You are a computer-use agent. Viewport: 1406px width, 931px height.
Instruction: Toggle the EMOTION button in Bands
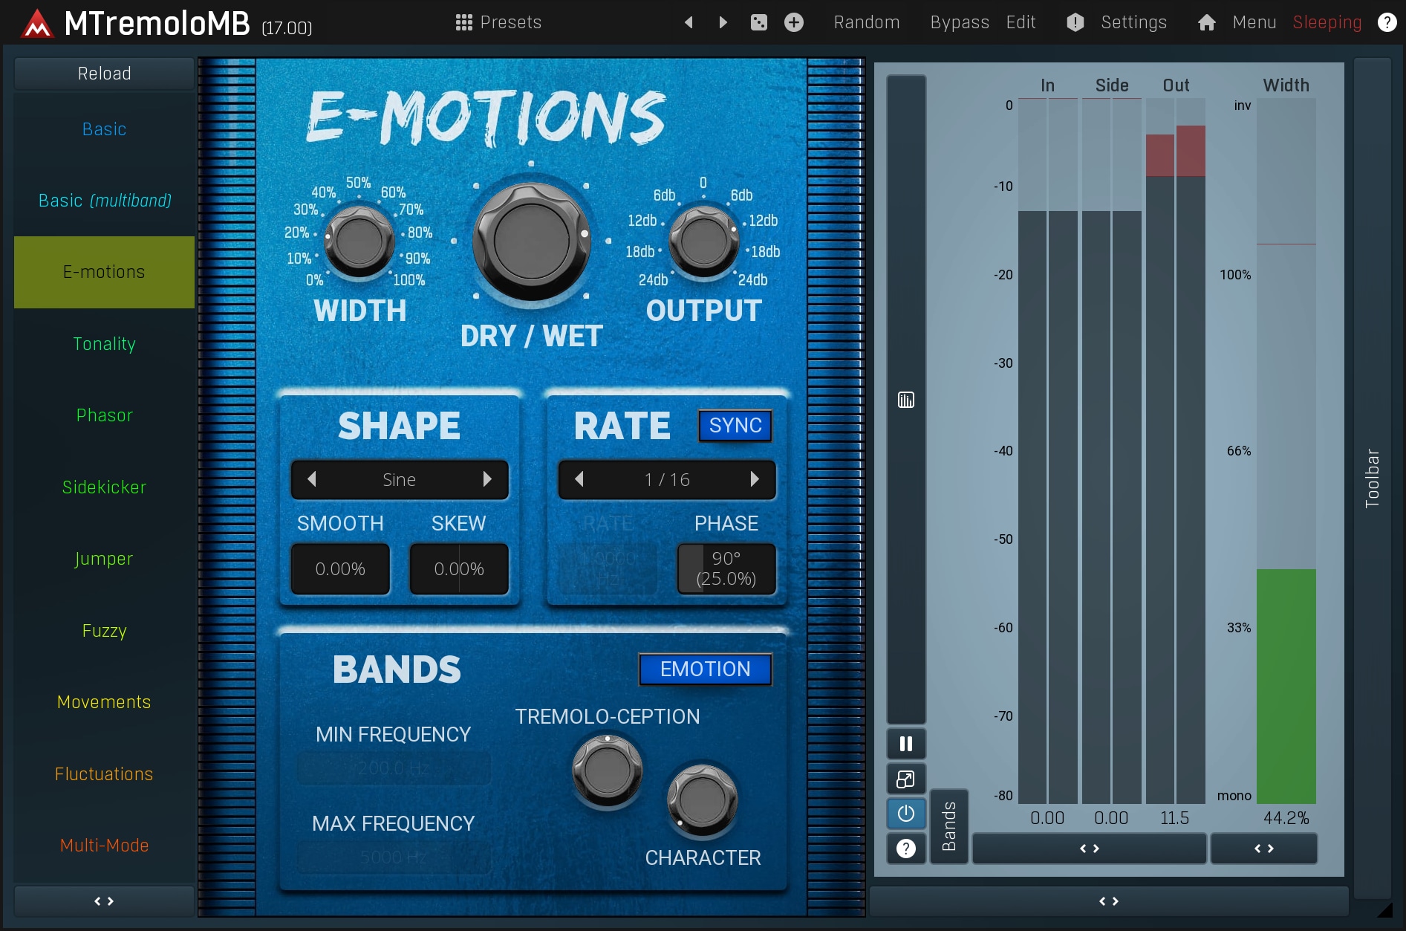click(x=705, y=669)
